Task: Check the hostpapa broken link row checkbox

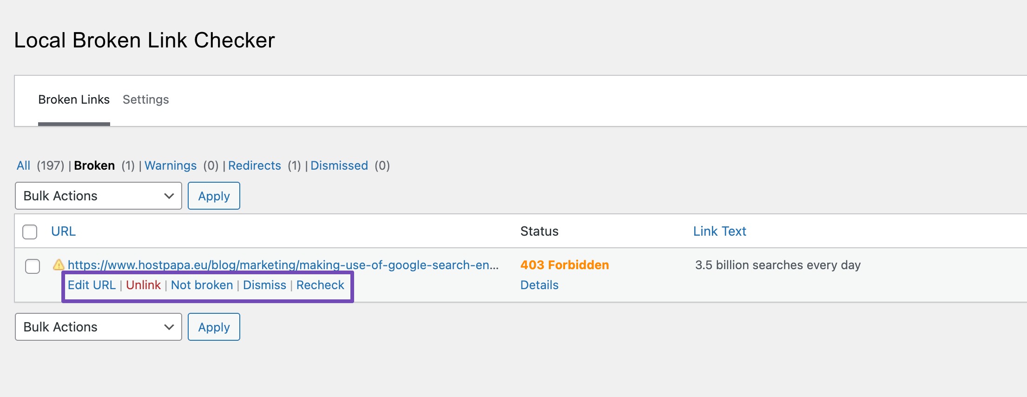Action: pos(33,266)
